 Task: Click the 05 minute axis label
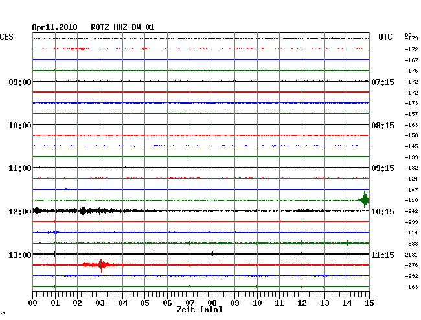click(144, 303)
